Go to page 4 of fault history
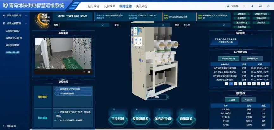 (x=245, y=84)
